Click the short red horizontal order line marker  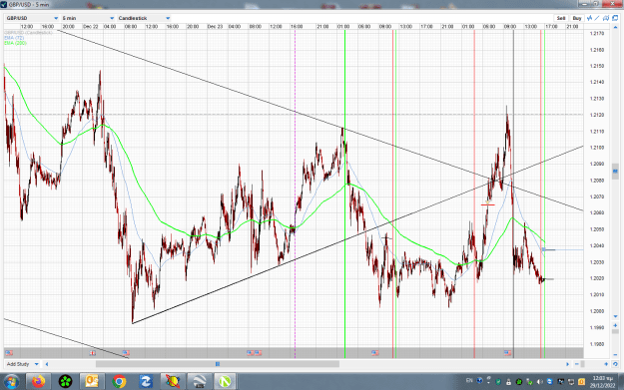(x=488, y=204)
